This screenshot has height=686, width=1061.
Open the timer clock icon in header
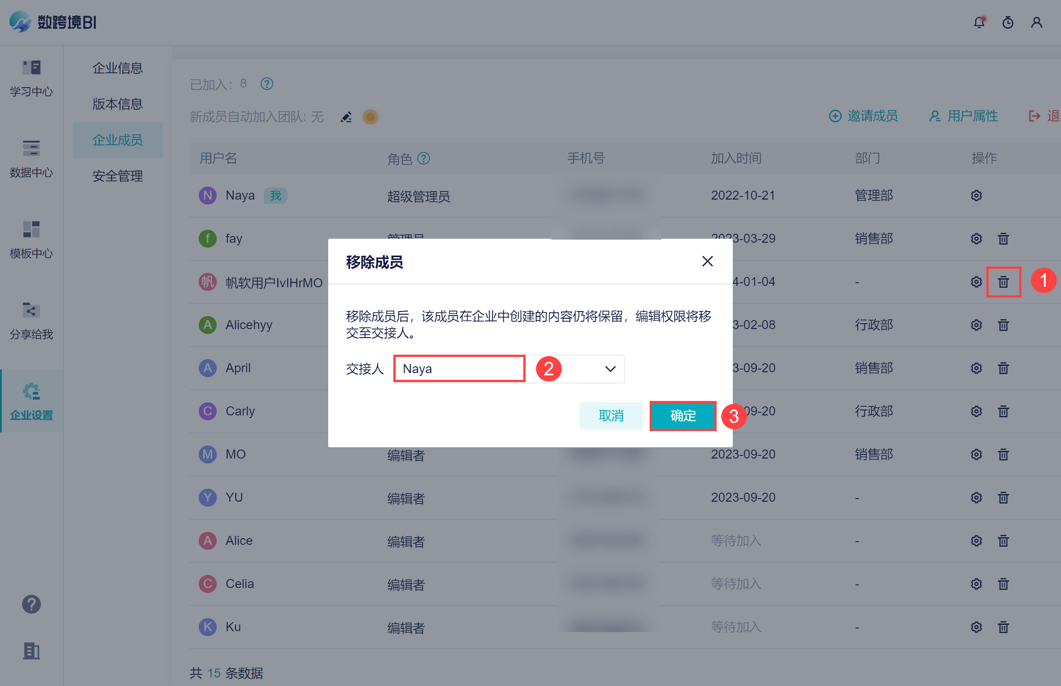point(1008,22)
